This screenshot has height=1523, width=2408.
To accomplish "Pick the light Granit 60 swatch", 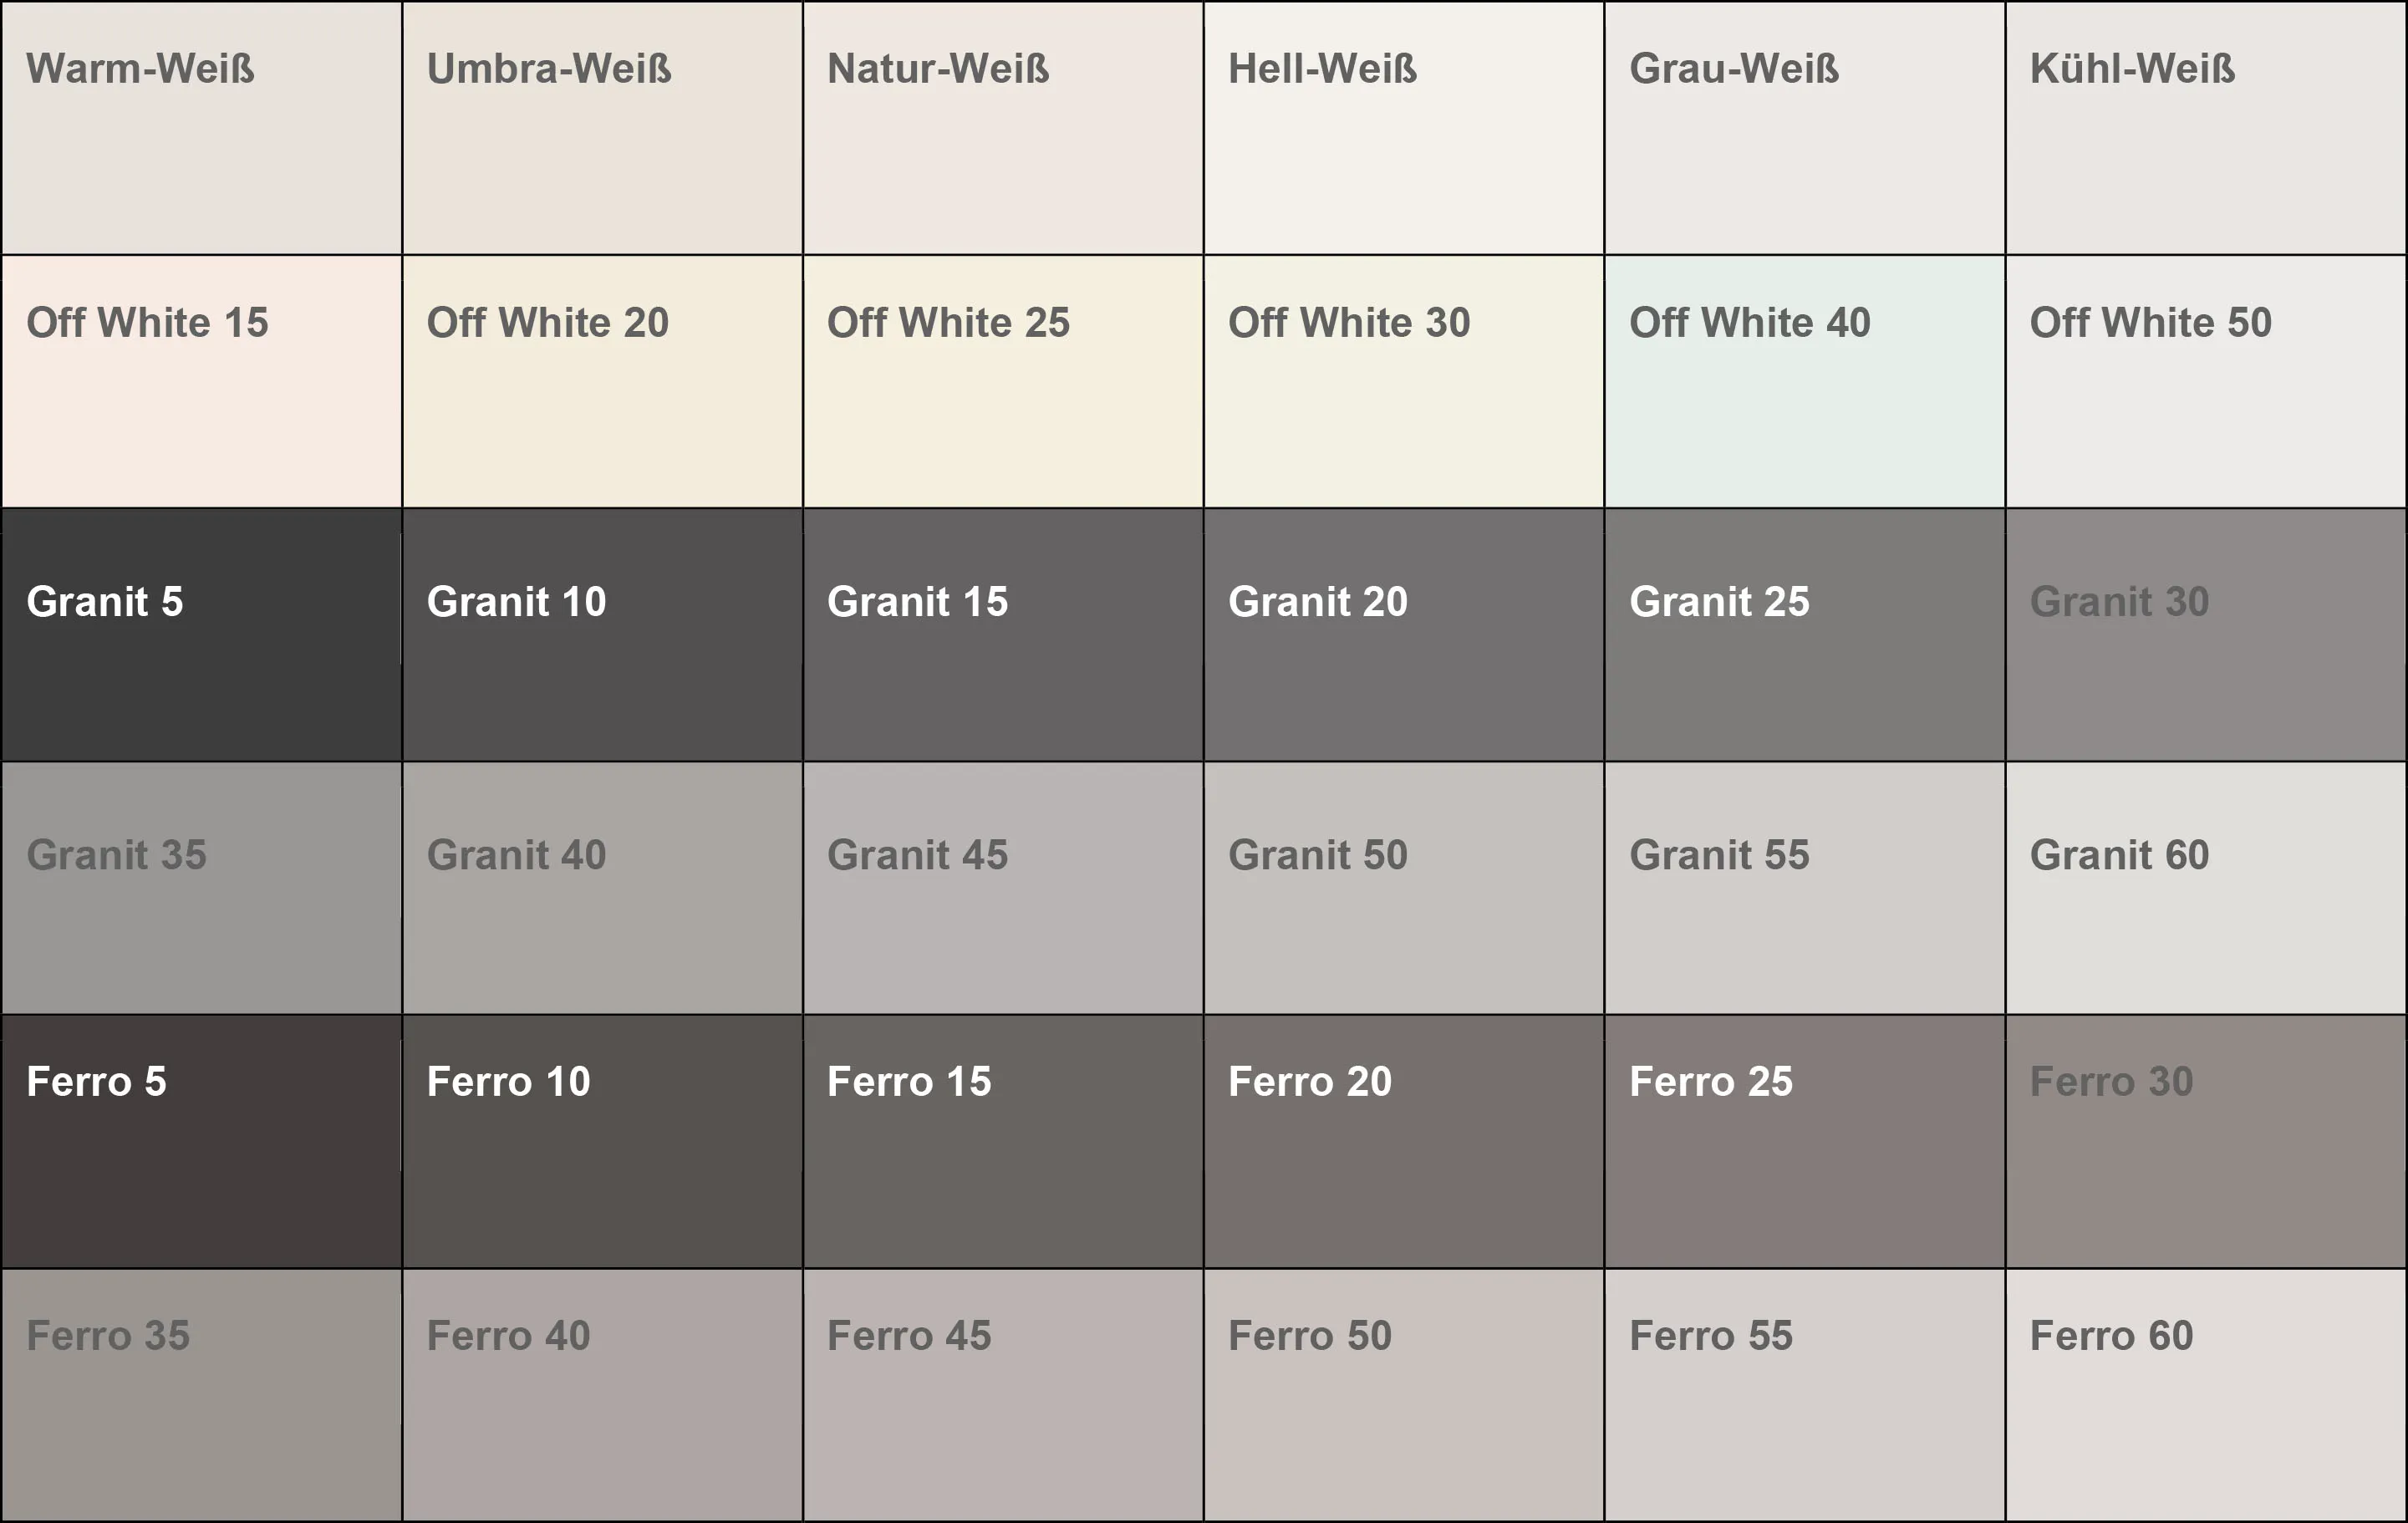I will coord(2206,888).
